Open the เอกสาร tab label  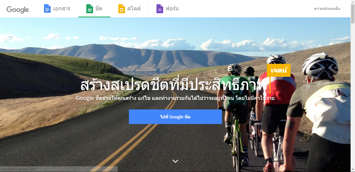(62, 9)
